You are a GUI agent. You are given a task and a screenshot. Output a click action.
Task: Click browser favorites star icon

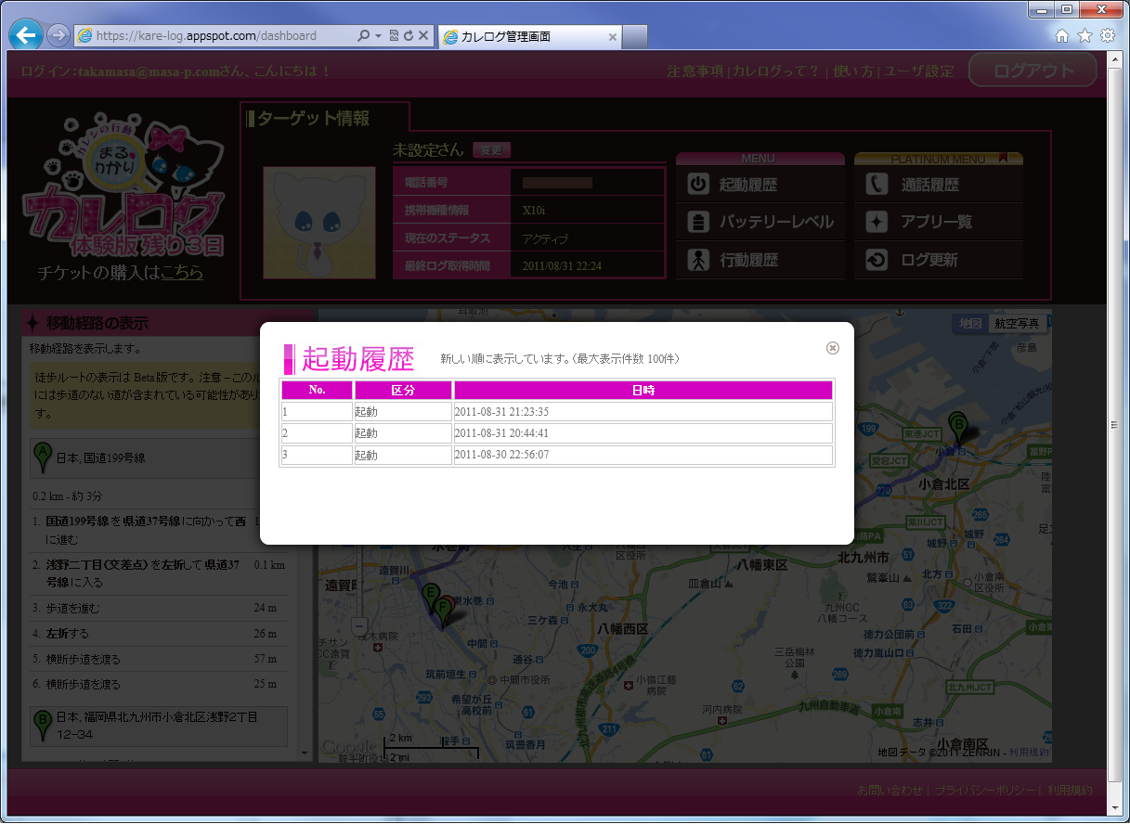coord(1085,36)
